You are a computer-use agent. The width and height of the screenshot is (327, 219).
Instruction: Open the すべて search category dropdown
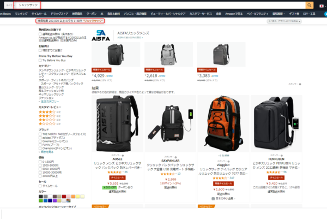[9, 5]
